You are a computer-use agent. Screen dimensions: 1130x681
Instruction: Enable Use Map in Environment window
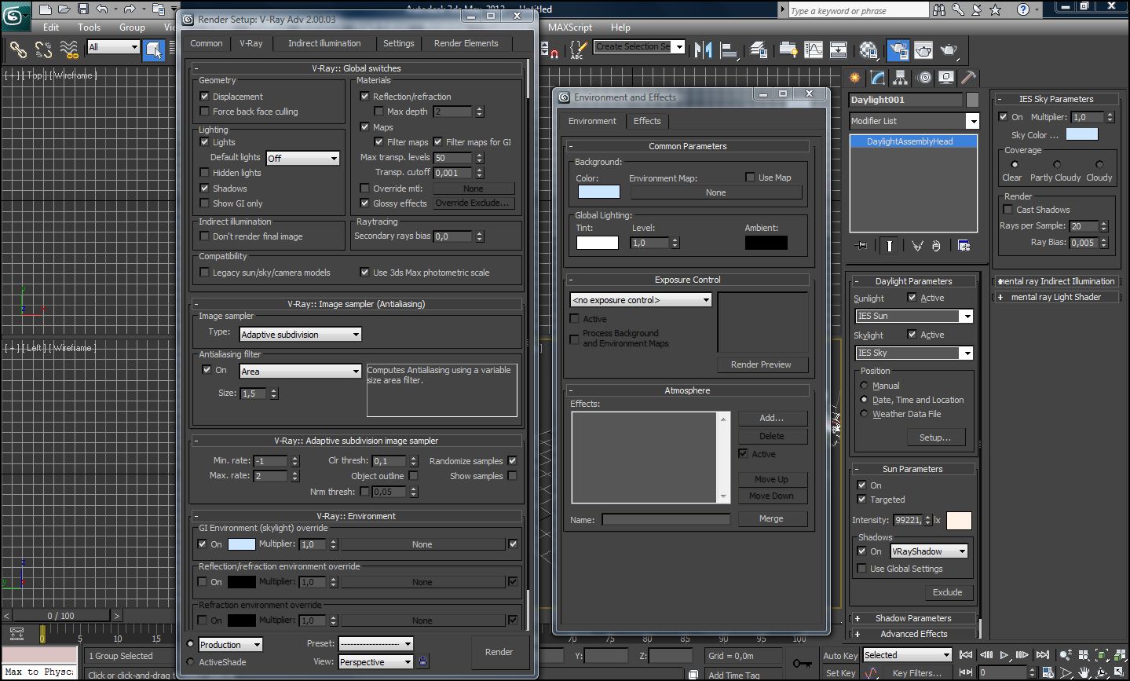(x=750, y=178)
